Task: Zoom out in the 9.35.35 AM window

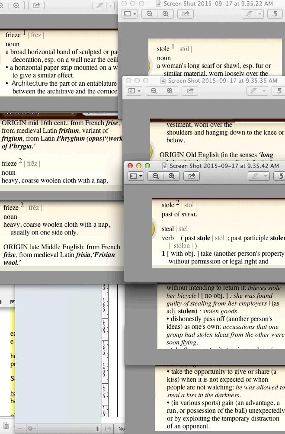Action: click(x=154, y=91)
